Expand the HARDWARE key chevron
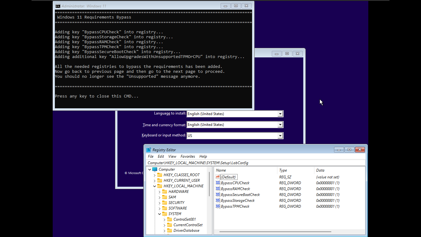This screenshot has height=237, width=421. [160, 192]
